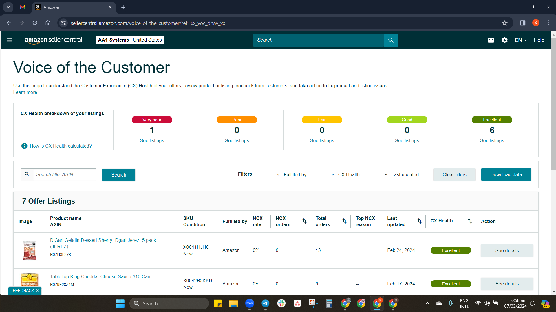Click the Search listings button
Screen dimensions: 556x312
coord(118,175)
